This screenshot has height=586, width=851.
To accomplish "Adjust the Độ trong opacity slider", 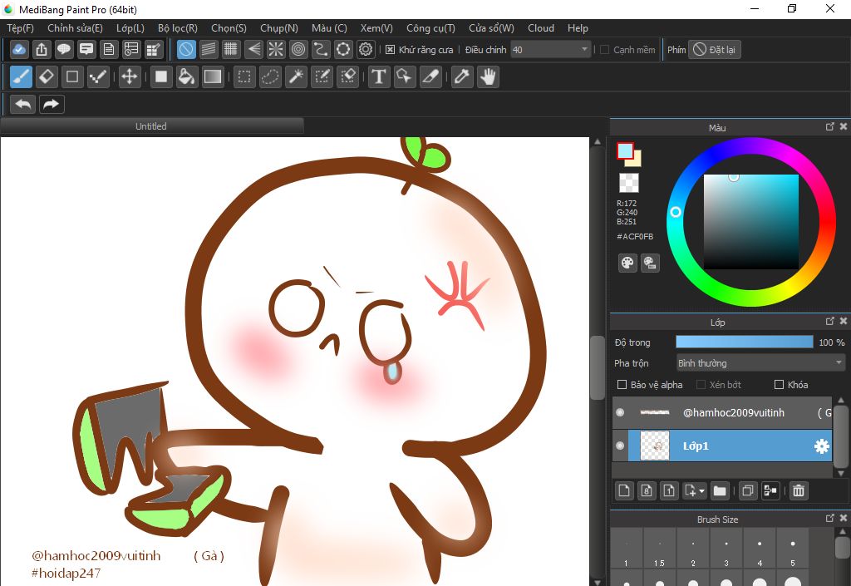I will (x=744, y=342).
